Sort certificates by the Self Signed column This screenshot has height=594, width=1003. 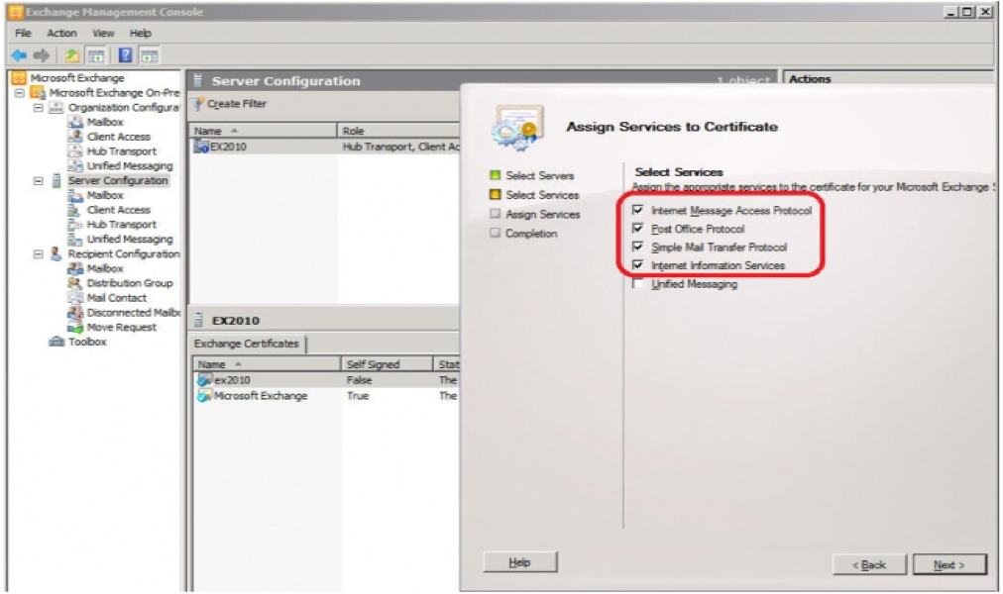pyautogui.click(x=387, y=364)
